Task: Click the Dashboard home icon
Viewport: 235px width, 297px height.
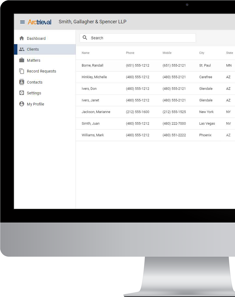Action: (22, 38)
